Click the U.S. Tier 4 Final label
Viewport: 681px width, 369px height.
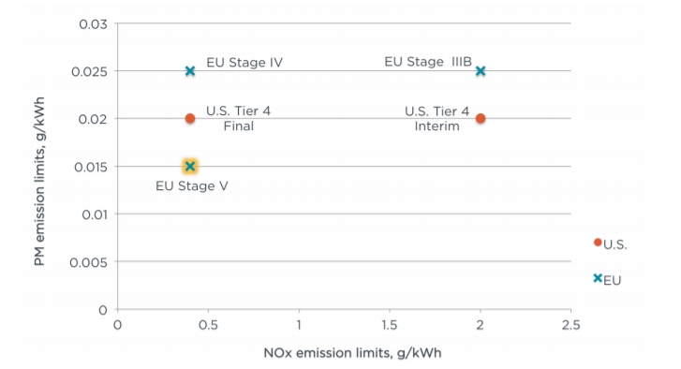point(239,118)
